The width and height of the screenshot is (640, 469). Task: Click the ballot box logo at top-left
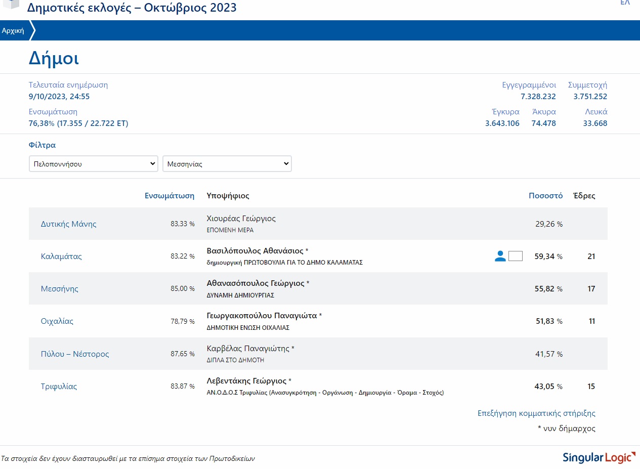pos(10,4)
